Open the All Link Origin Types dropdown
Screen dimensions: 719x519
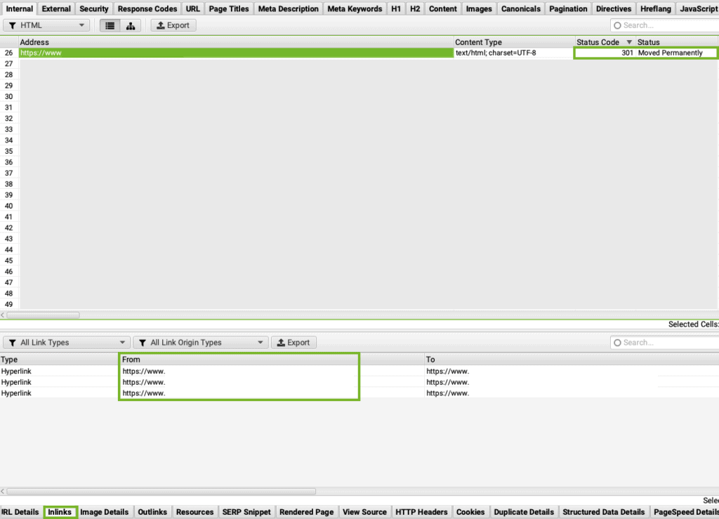point(201,343)
